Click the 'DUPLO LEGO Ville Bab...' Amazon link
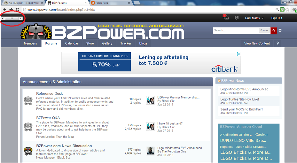This screenshot has height=163, width=297. [243, 140]
